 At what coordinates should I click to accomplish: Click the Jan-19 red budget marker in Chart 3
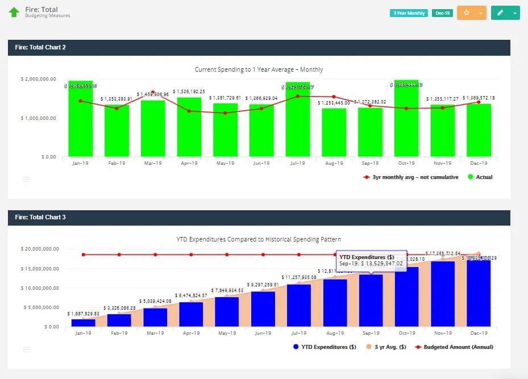coord(83,255)
